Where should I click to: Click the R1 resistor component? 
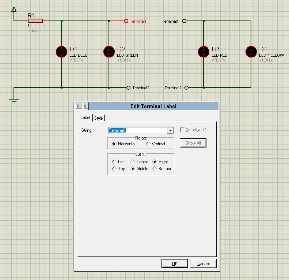(35, 21)
